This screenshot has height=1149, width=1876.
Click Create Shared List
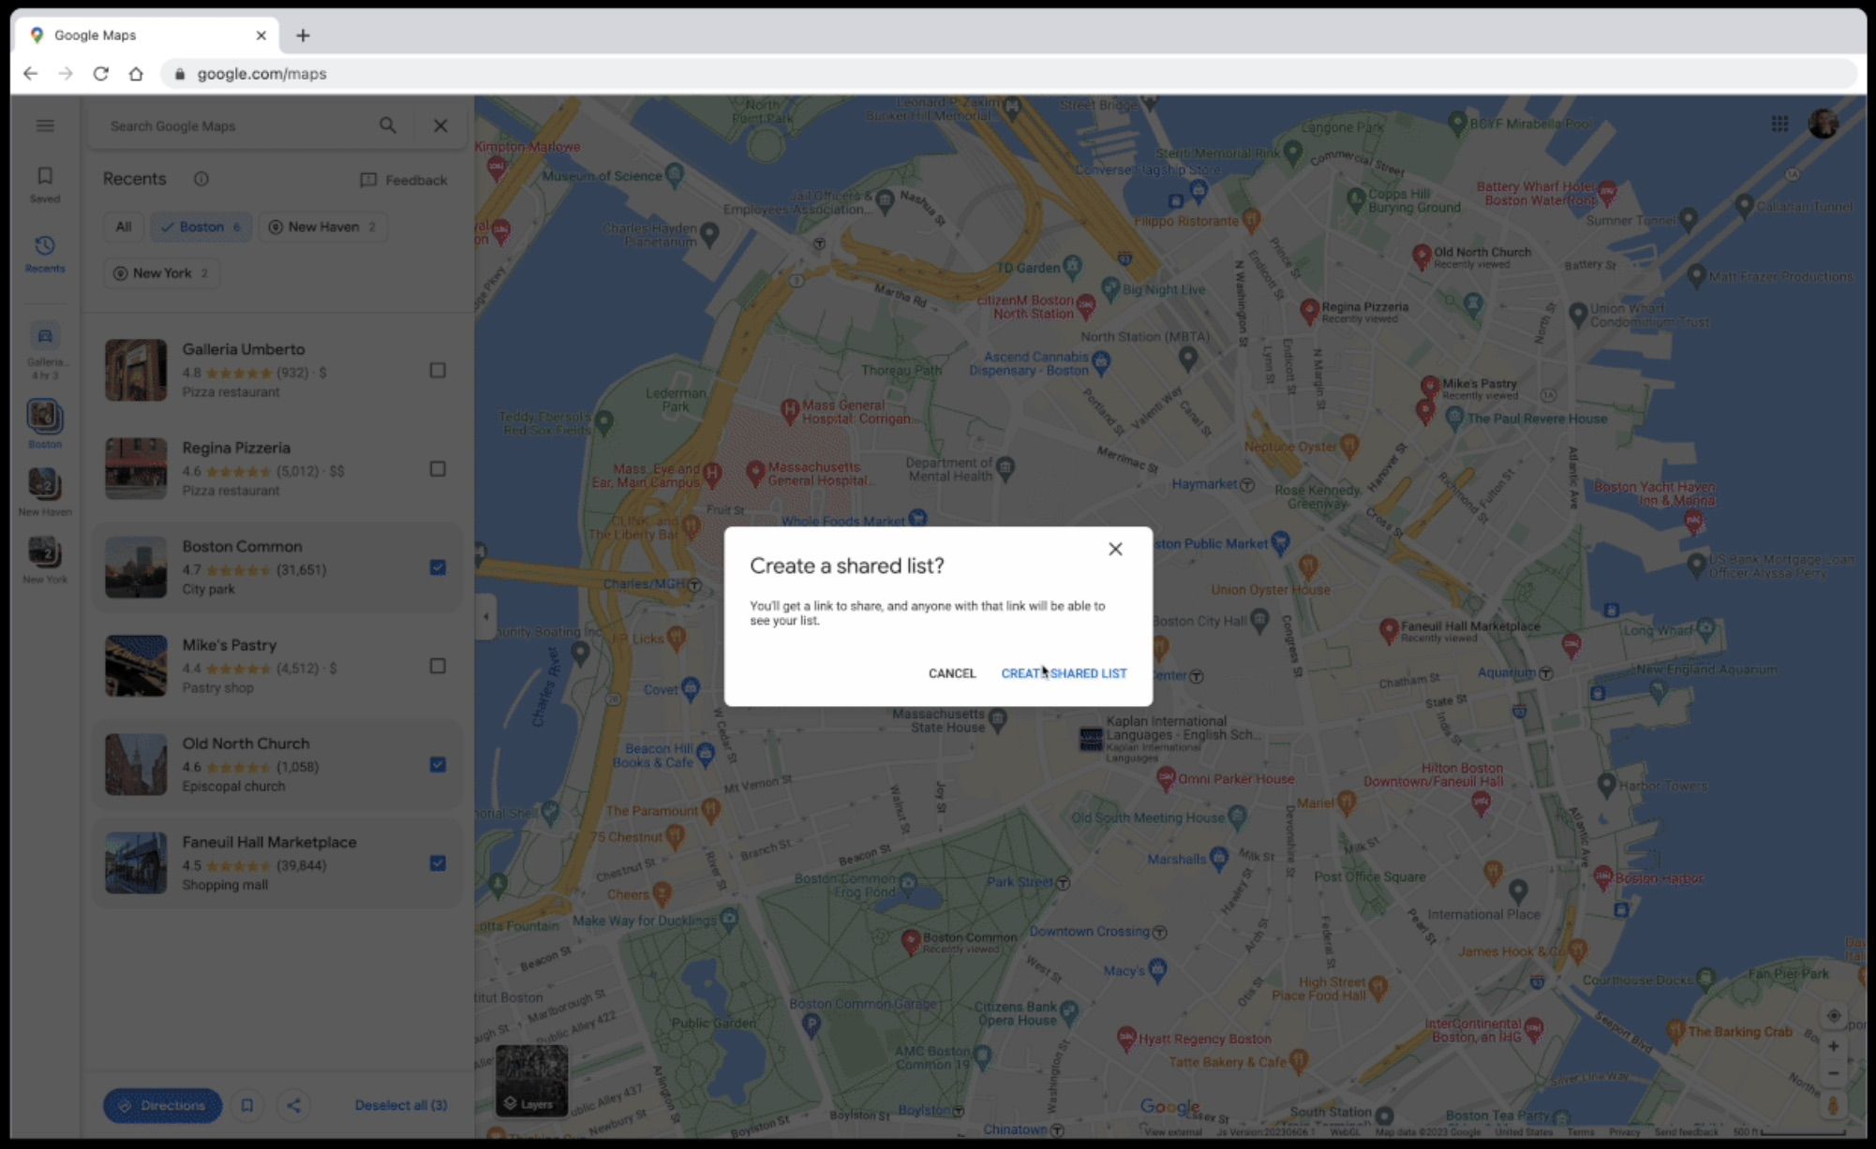[x=1064, y=672]
